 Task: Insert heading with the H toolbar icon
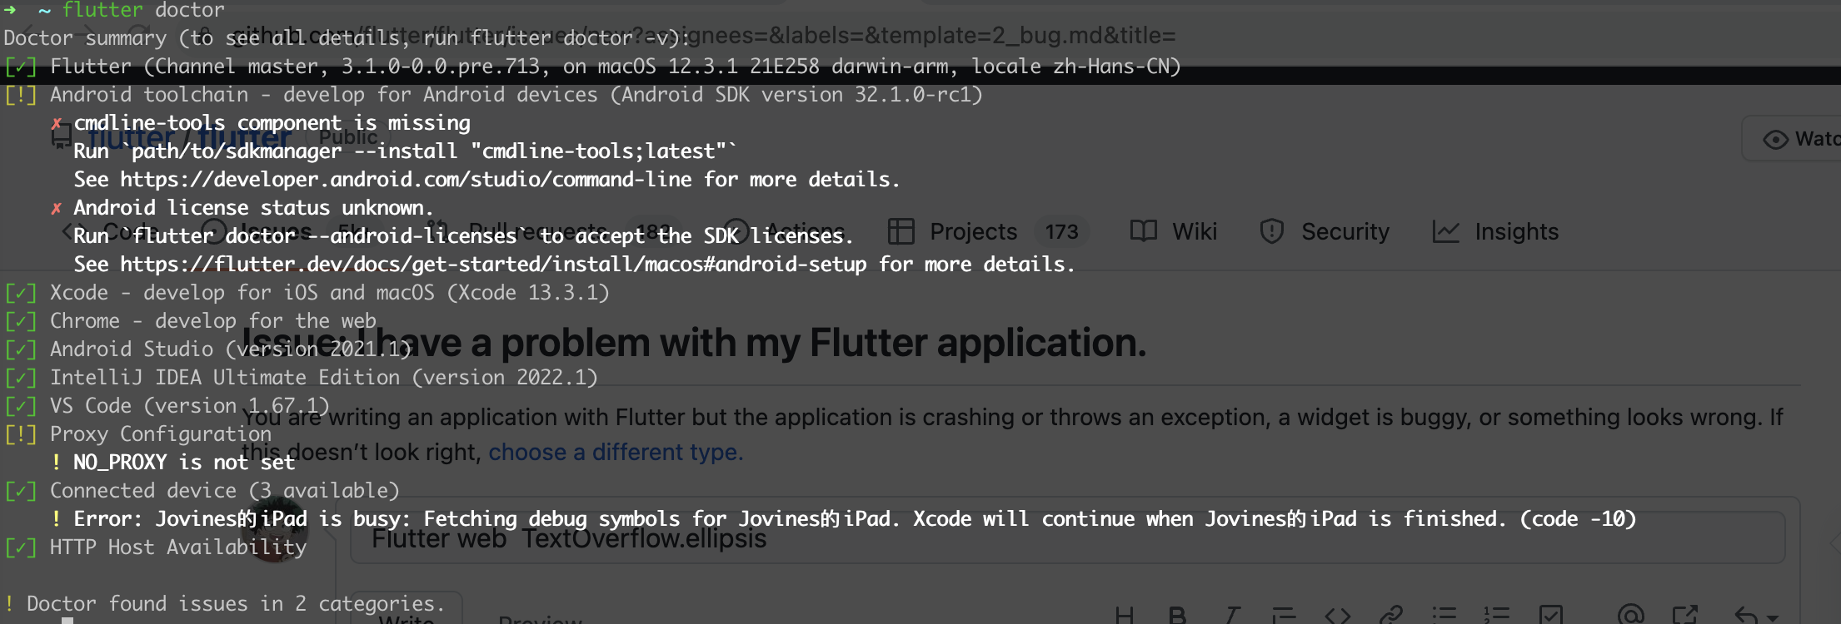point(1124,616)
